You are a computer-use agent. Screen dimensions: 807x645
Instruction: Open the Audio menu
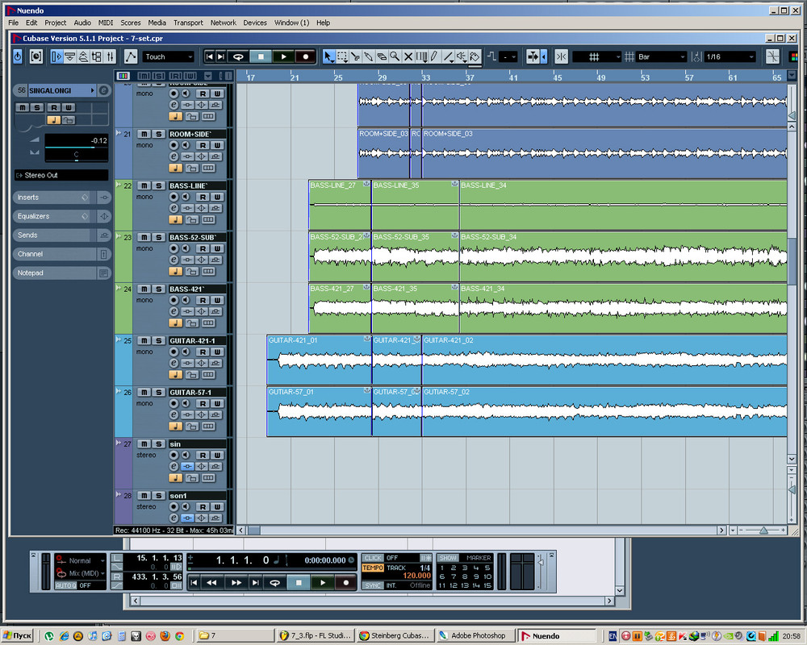82,23
